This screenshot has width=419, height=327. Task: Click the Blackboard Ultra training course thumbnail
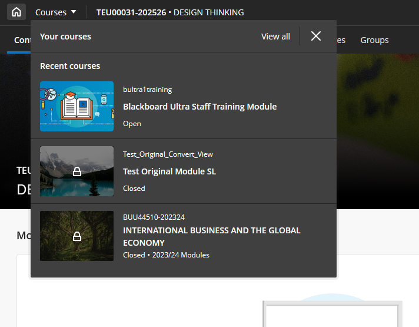click(77, 106)
